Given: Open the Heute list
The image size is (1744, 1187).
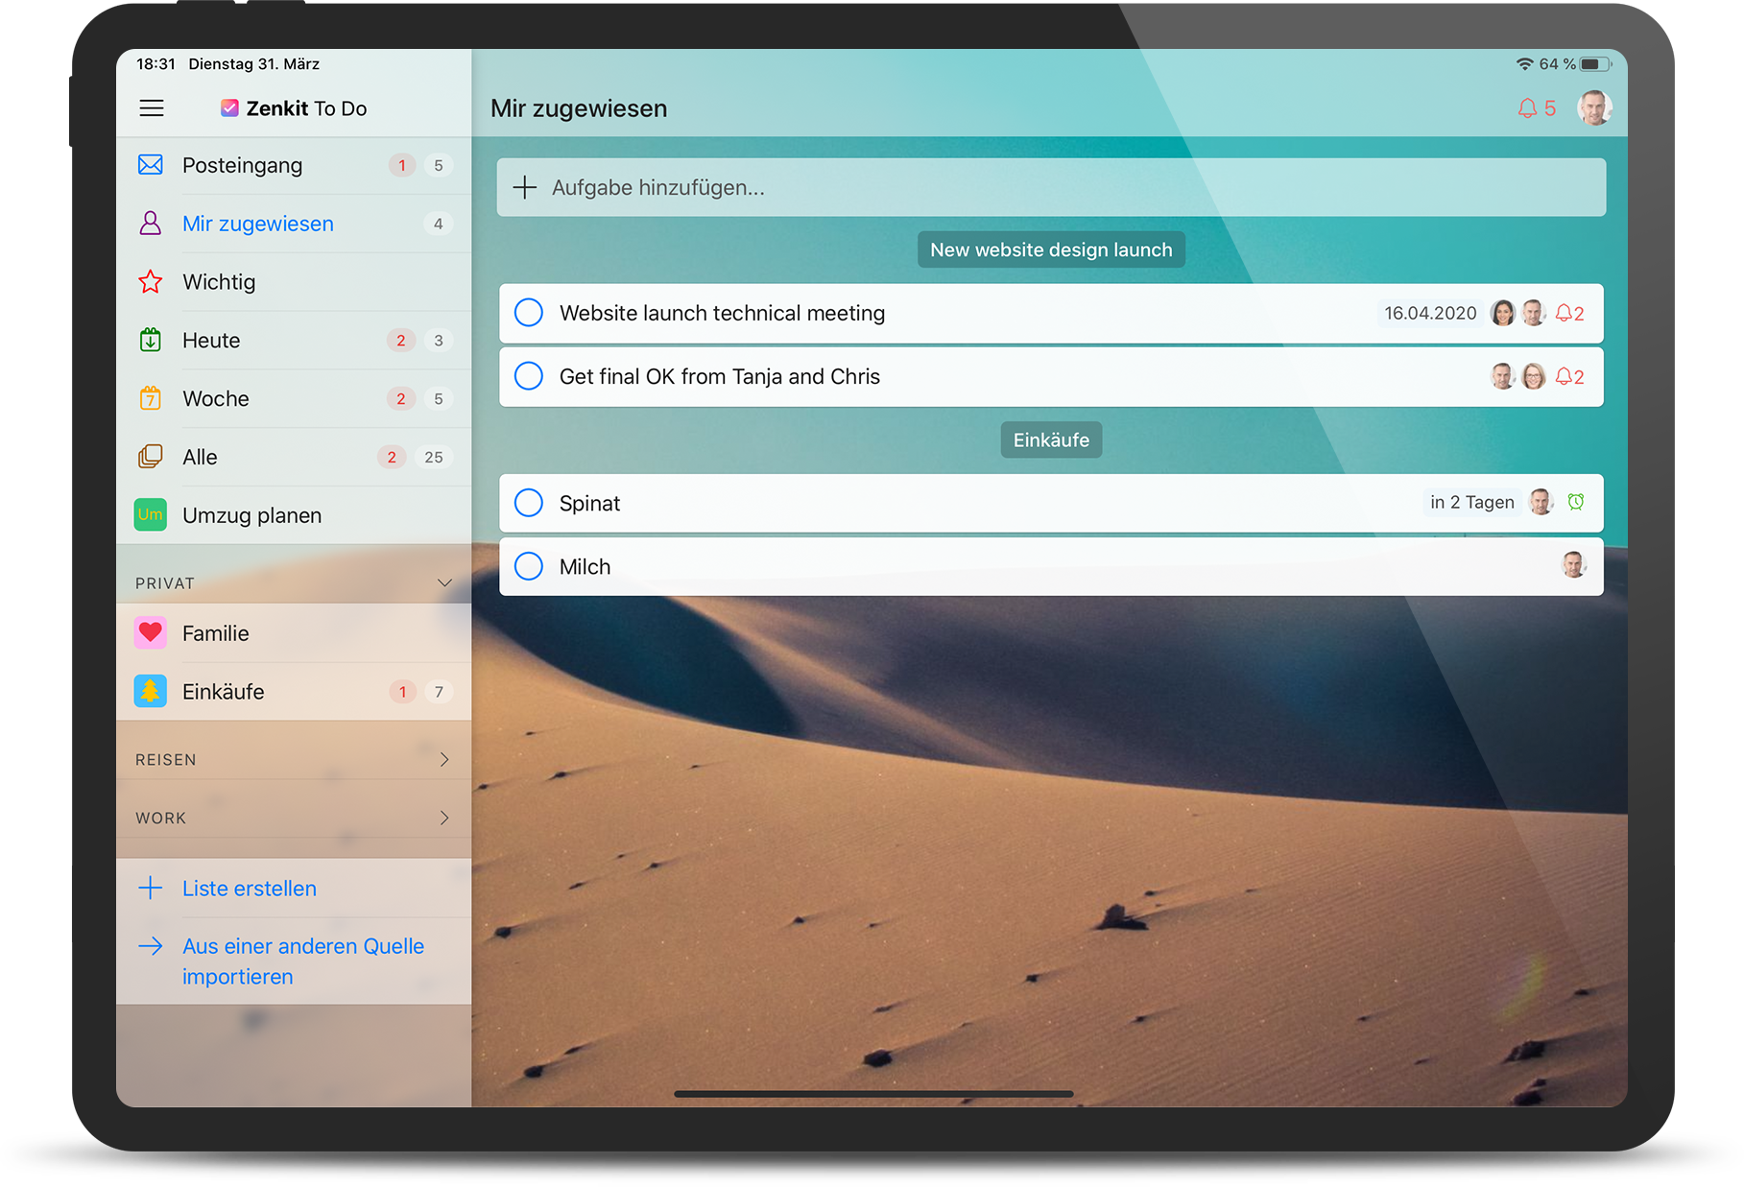Looking at the screenshot, I should 294,341.
